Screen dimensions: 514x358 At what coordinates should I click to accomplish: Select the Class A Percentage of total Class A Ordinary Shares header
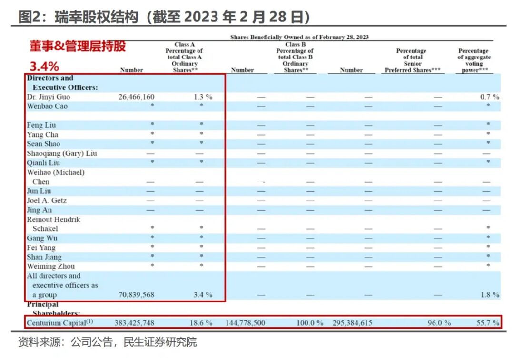[x=184, y=57]
